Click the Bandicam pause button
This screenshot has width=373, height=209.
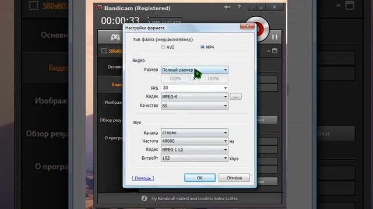click(x=275, y=37)
